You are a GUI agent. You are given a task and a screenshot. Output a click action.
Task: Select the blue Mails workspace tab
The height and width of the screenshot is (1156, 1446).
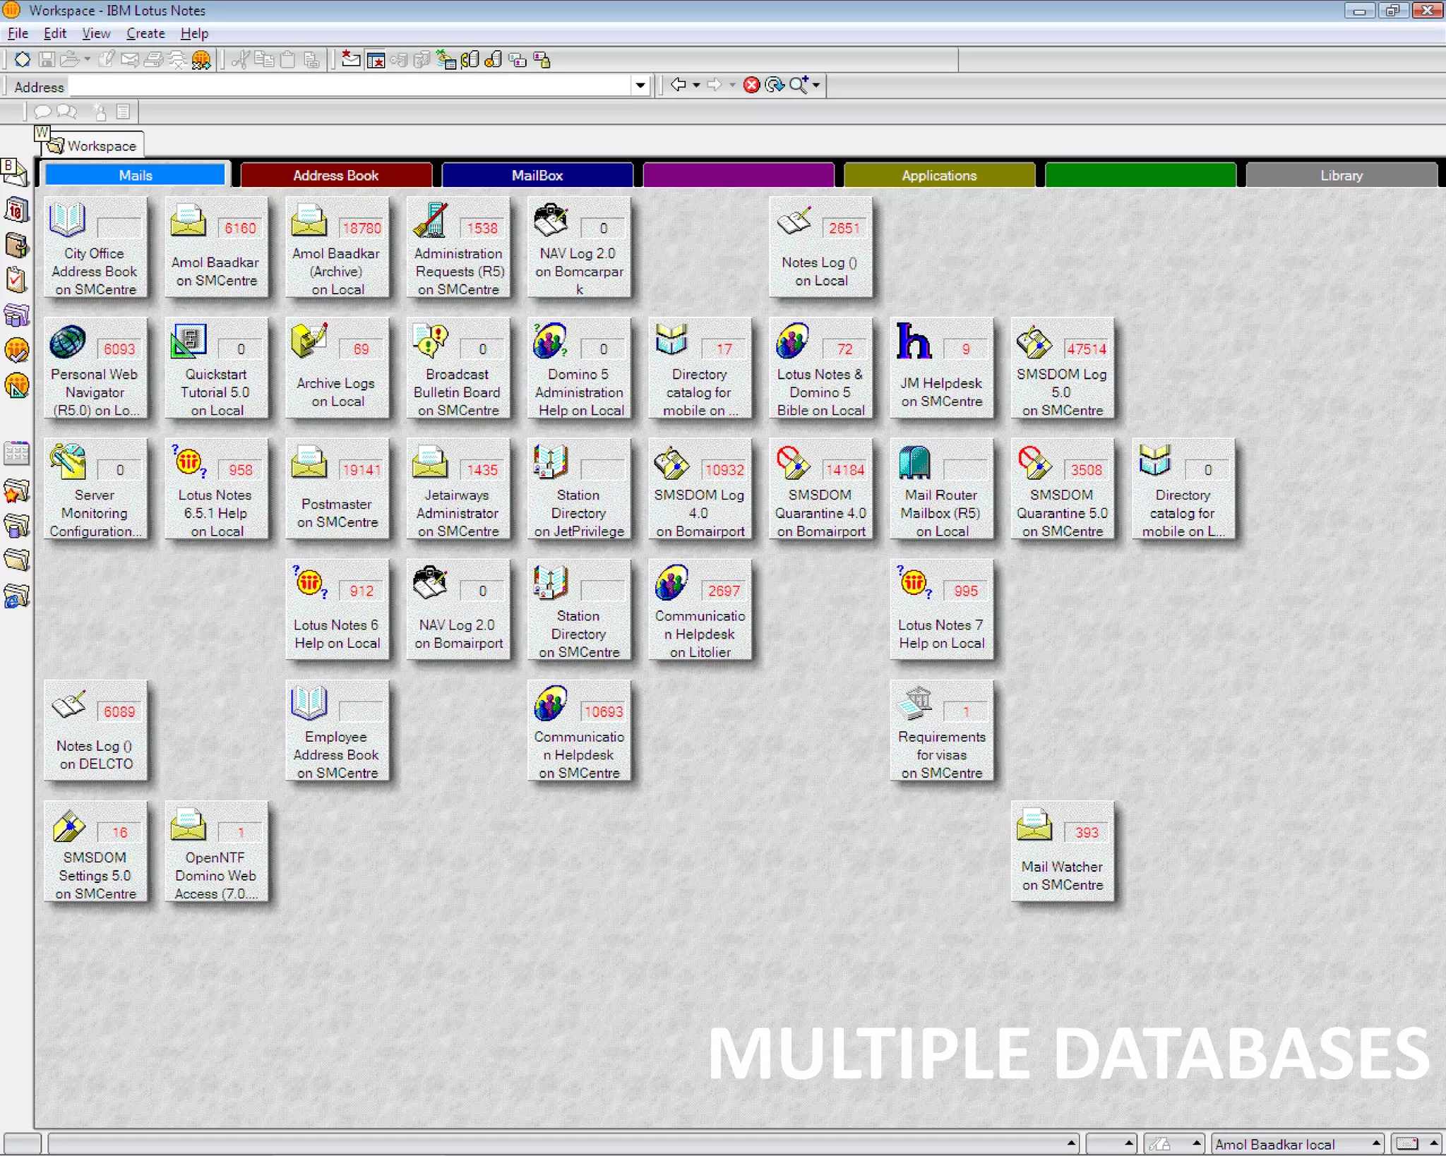point(135,175)
